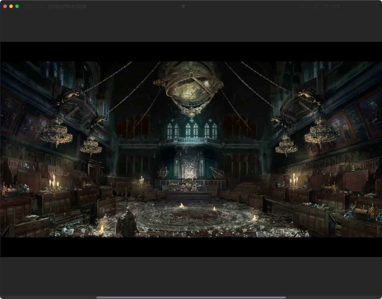Click the toolbar icon immediately left of search magnifier
The image size is (382, 299).
317,6
